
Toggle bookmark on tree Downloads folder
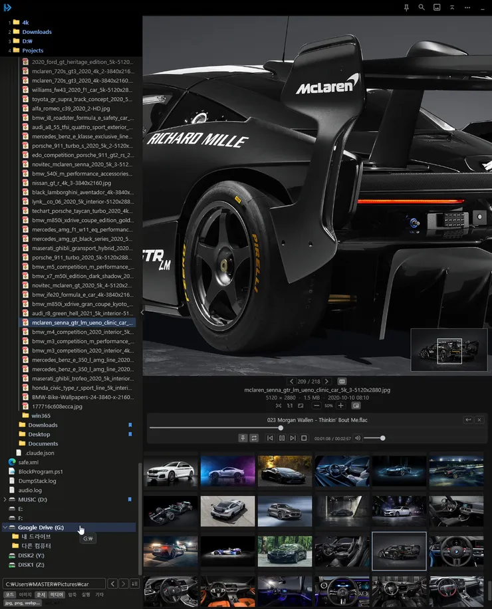coord(130,425)
